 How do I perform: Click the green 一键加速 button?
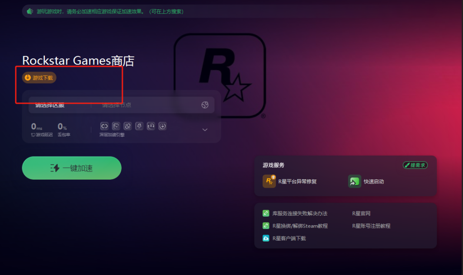72,168
